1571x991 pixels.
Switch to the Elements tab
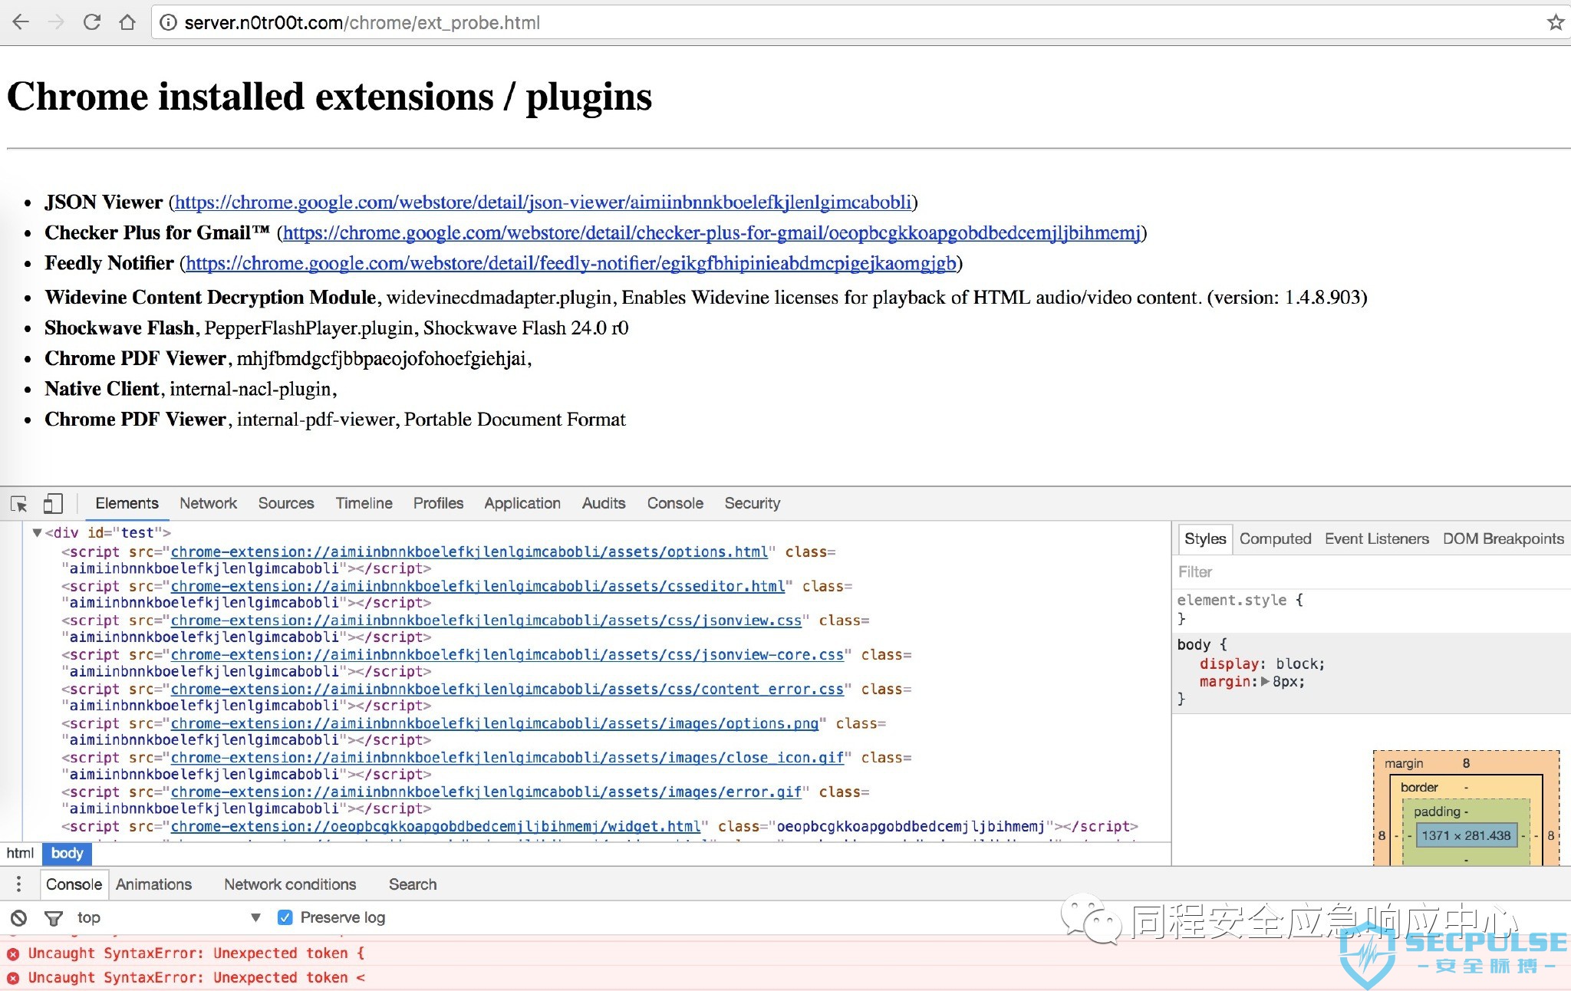(x=127, y=503)
